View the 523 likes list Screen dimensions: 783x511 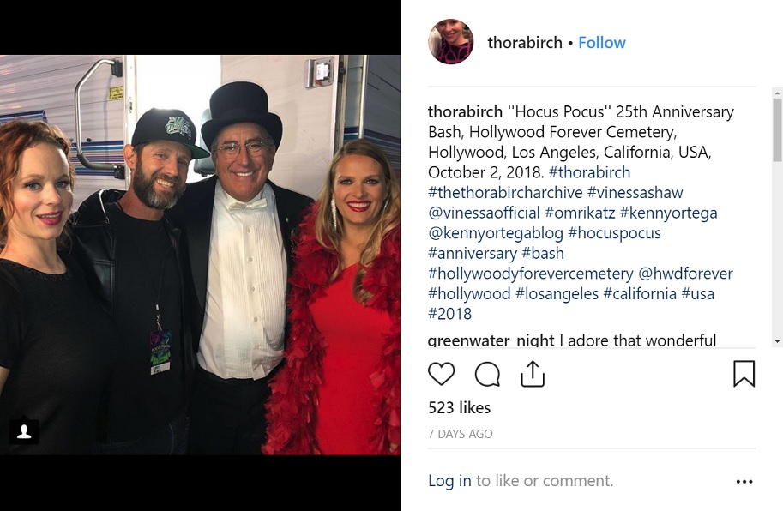click(460, 407)
